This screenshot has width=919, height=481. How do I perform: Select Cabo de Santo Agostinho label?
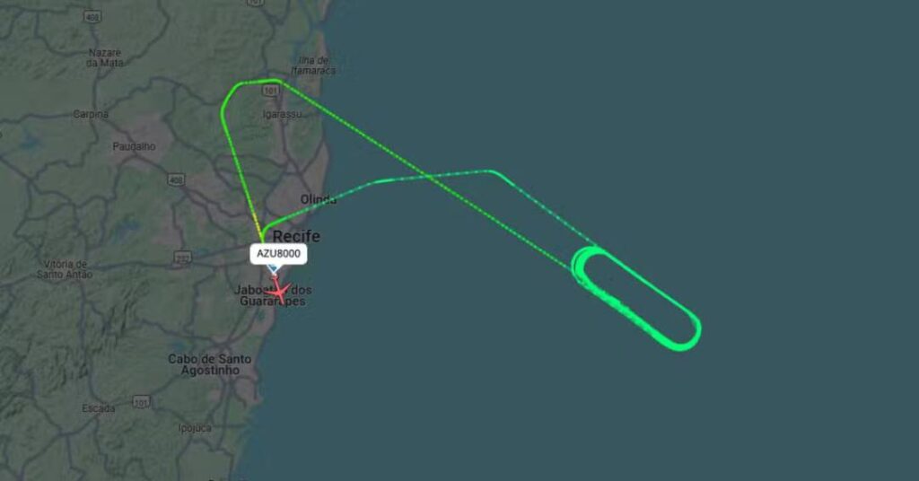coord(210,364)
